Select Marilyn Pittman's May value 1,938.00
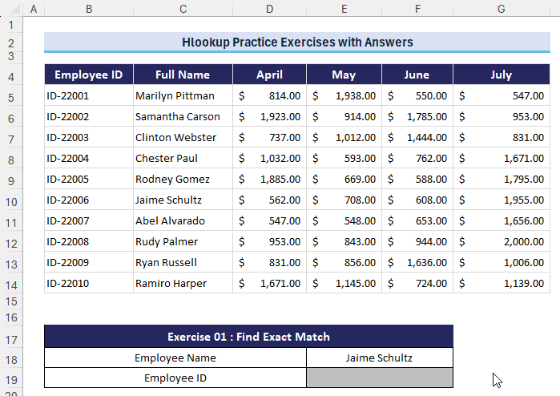Screen dimensions: 560x396 [x=344, y=96]
